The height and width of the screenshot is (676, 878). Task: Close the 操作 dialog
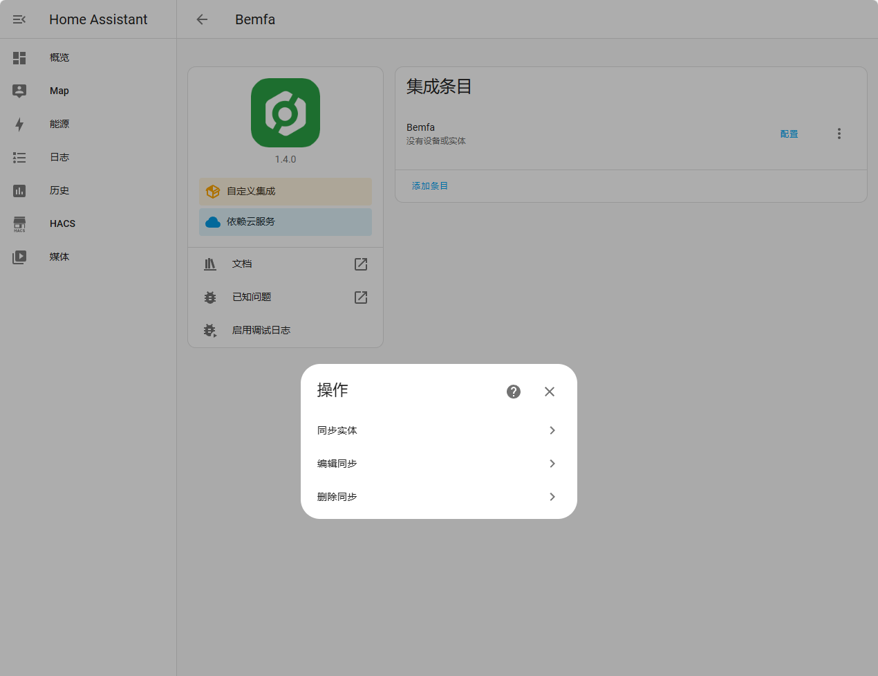[550, 392]
